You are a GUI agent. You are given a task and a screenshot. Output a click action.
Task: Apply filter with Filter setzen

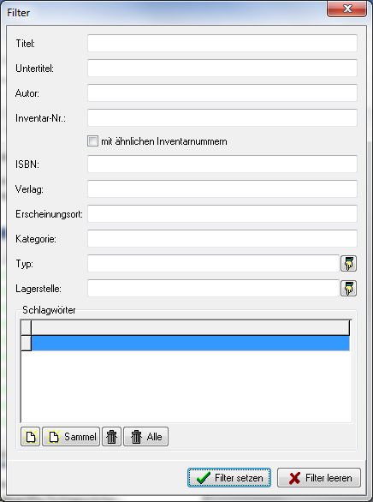pos(229,478)
